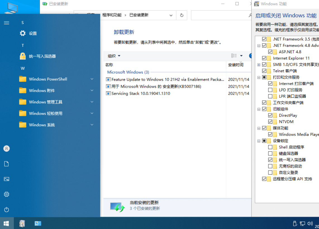Expand Windows 轻松使用 folder chevron
319x229 pixels.
point(92,113)
